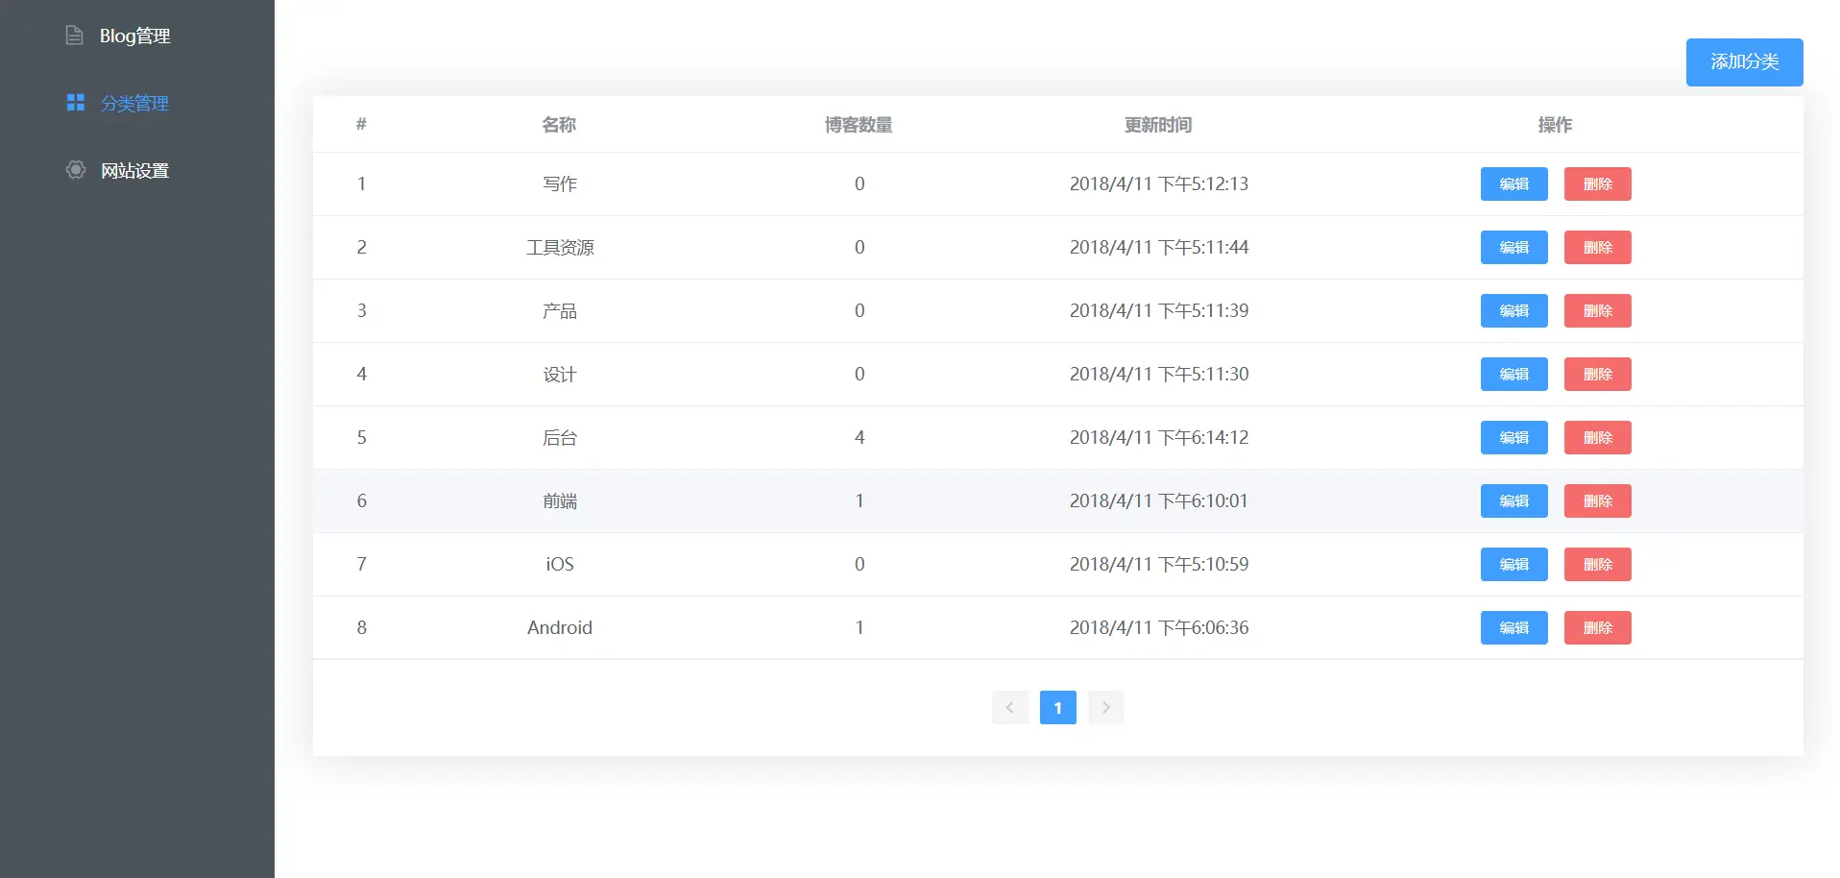This screenshot has height=878, width=1840.
Task: Delete the Android category
Action: [1597, 627]
